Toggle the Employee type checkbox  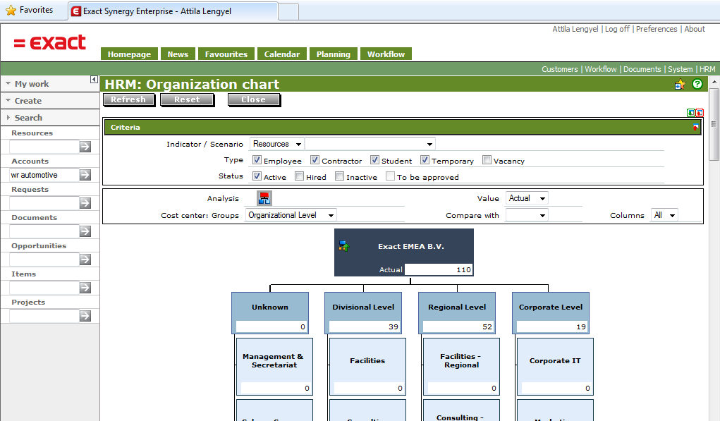(257, 160)
